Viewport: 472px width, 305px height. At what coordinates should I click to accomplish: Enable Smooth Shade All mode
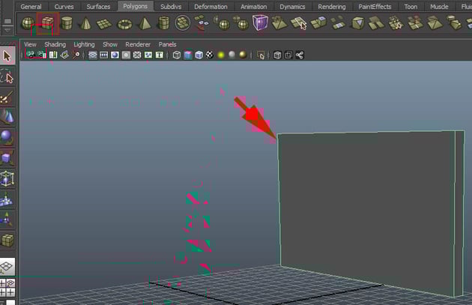point(188,55)
